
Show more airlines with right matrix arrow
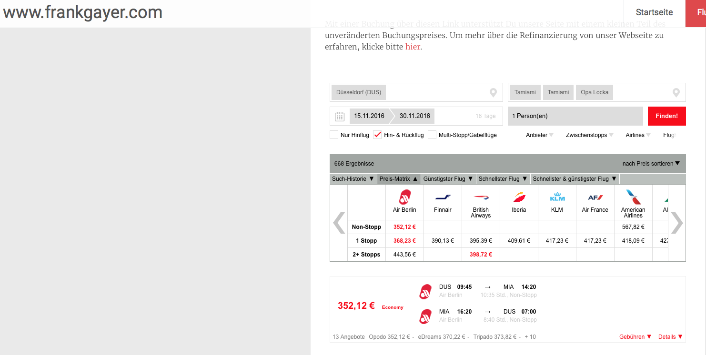click(x=676, y=223)
